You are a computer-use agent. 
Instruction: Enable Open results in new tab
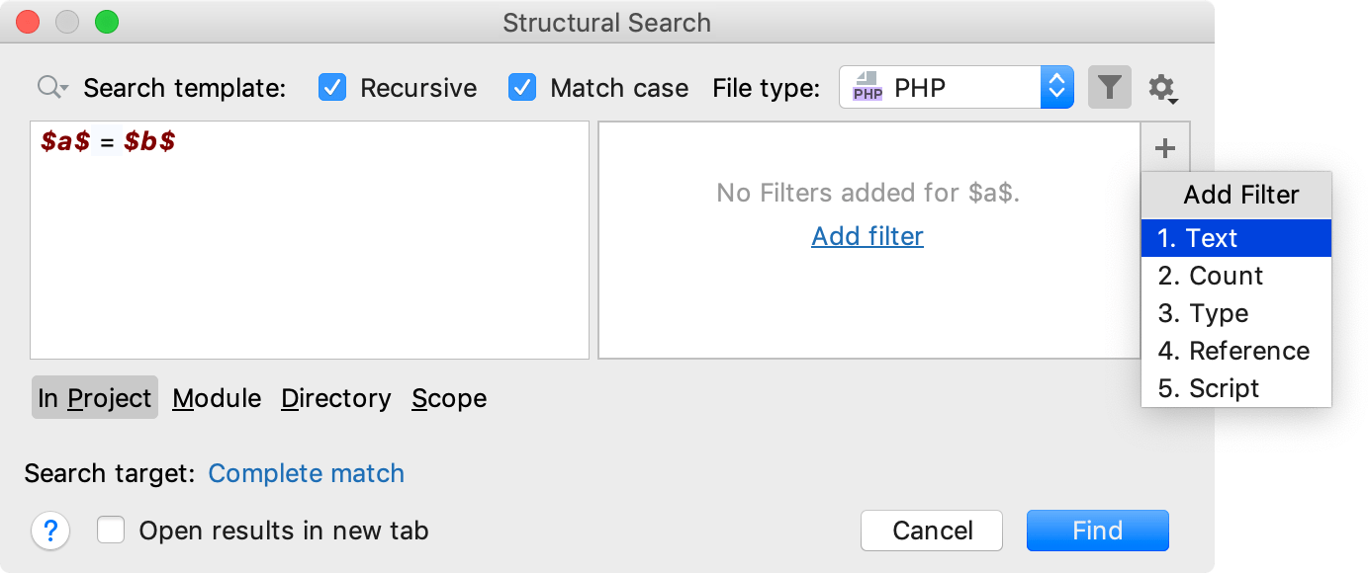point(111,531)
